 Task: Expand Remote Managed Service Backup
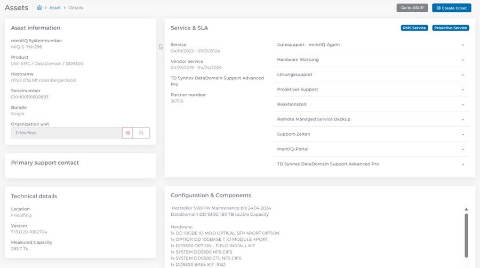[x=462, y=119]
